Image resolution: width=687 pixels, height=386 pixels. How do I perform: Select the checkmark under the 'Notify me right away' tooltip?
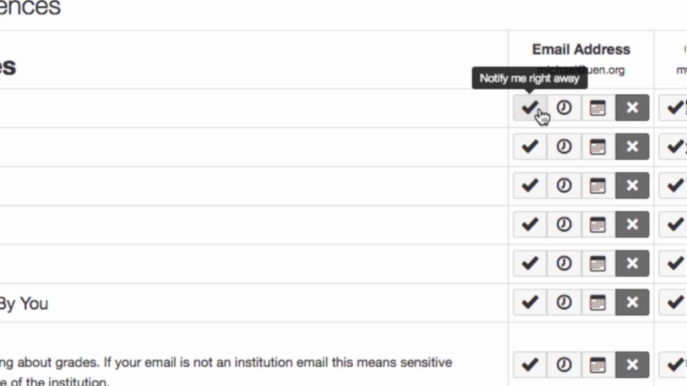click(530, 108)
